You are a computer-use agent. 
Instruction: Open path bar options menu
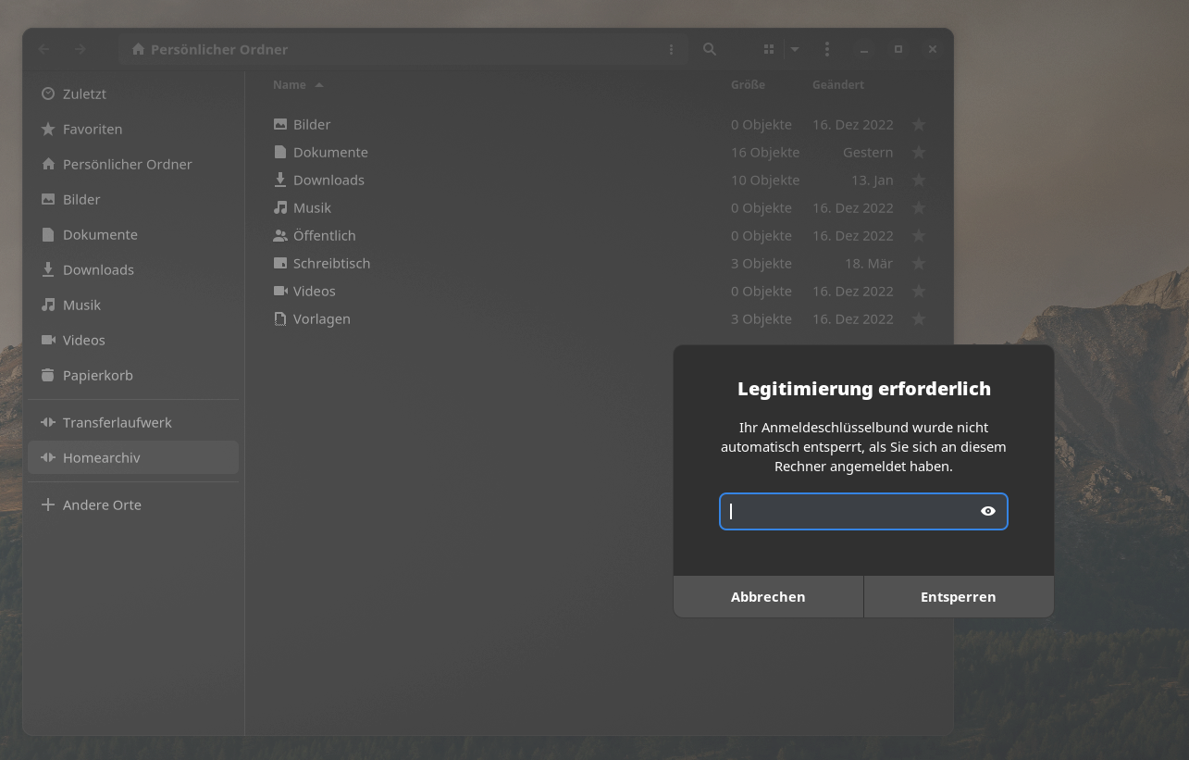(672, 49)
